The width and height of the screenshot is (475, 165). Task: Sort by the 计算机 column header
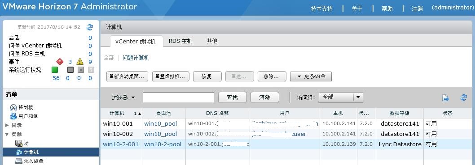[121, 113]
